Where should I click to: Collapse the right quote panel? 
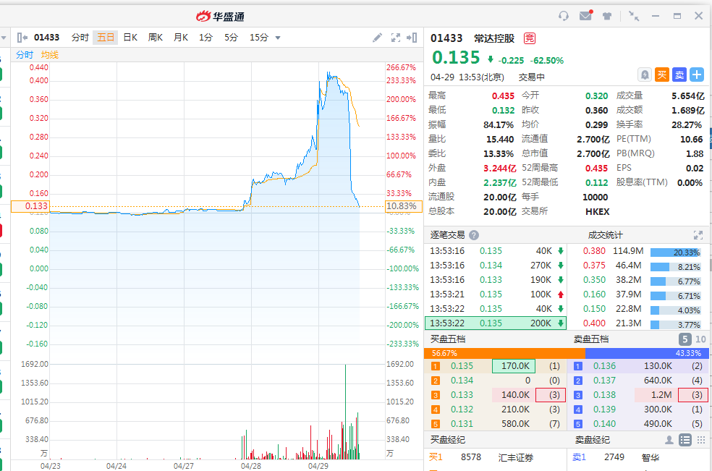pos(412,38)
